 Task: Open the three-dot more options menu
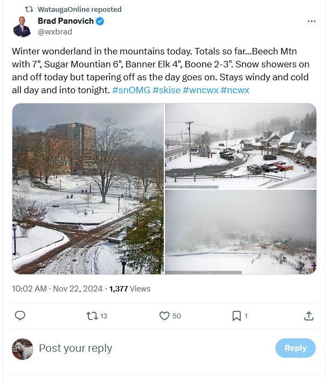(311, 21)
